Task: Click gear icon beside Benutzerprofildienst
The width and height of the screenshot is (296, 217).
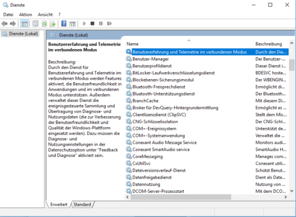Action: pyautogui.click(x=128, y=66)
